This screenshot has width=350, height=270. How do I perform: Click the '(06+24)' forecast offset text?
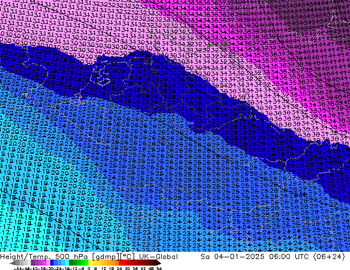coord(329,257)
